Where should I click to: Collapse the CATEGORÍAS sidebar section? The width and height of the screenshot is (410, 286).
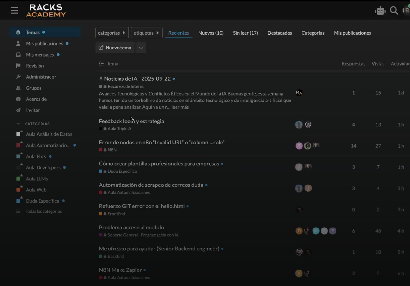pos(18,124)
